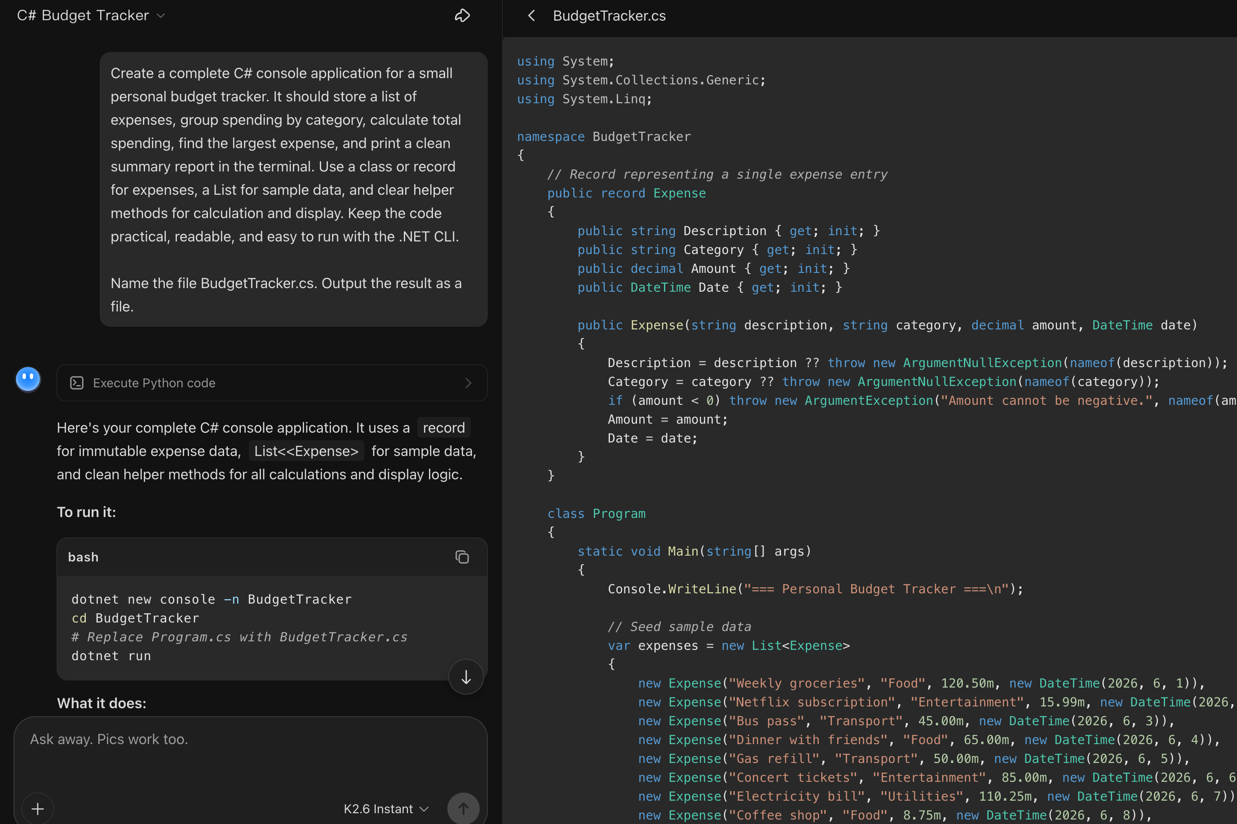Click the 'Weekly groceries' expense code line
This screenshot has width=1237, height=824.
pyautogui.click(x=921, y=683)
